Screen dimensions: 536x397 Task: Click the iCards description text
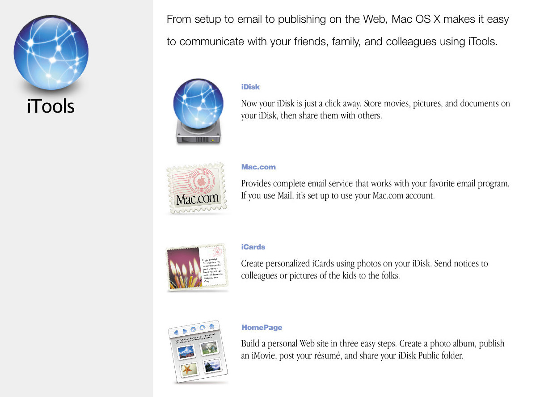pos(364,270)
